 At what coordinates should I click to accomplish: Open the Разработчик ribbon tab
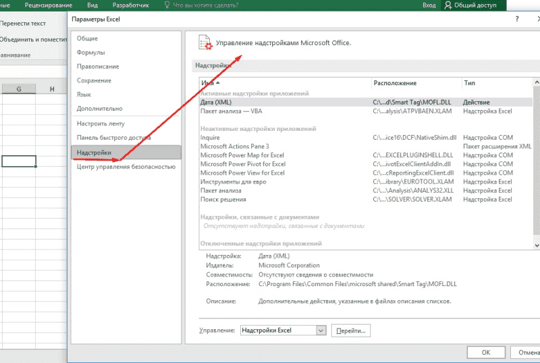point(130,5)
